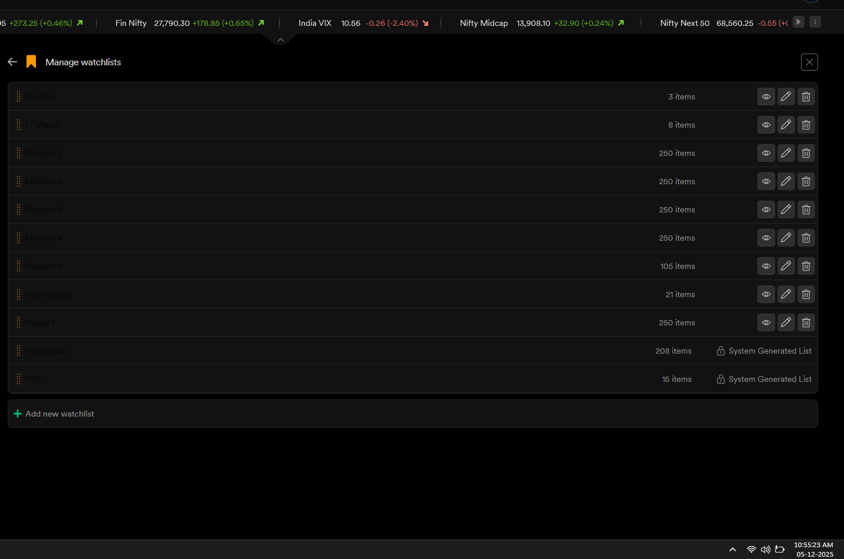The image size is (844, 559).
Task: Toggle the eye icon for Markets 5
Action: coord(766,266)
